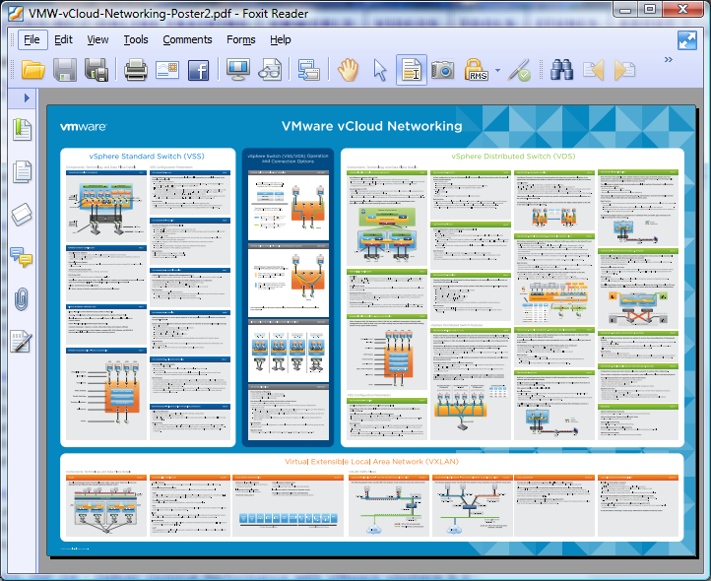The image size is (711, 581).
Task: Open the Comments menu
Action: click(x=187, y=40)
